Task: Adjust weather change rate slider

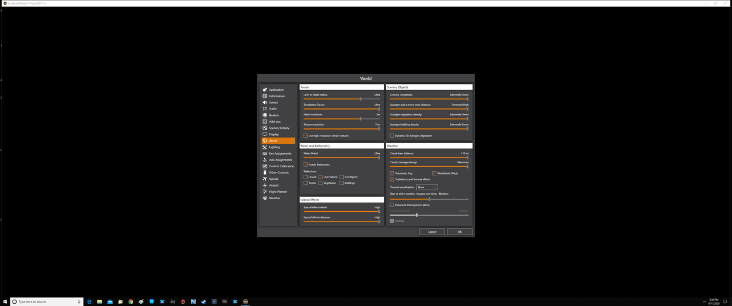Action: coord(429,199)
